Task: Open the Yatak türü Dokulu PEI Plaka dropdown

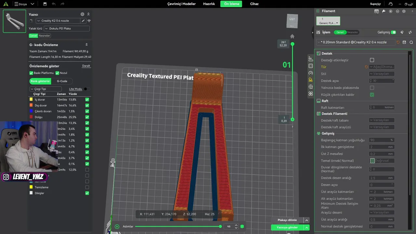Action: pyautogui.click(x=67, y=29)
